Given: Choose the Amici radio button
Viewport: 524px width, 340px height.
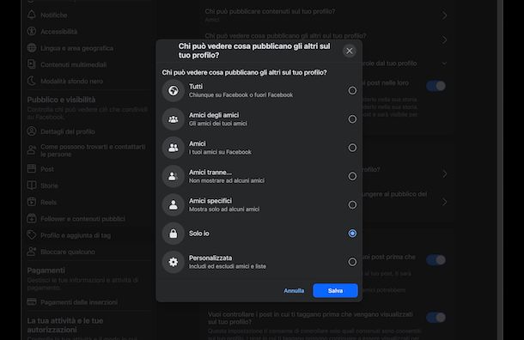Looking at the screenshot, I should pos(352,148).
